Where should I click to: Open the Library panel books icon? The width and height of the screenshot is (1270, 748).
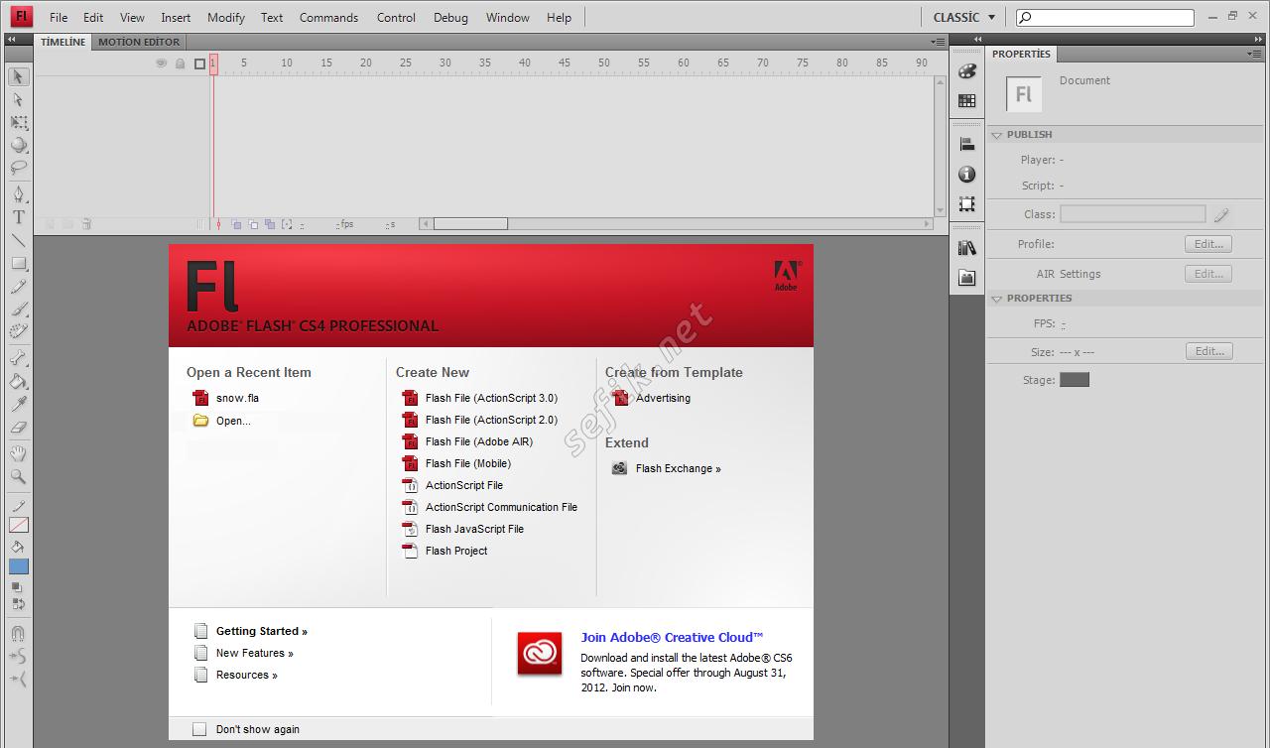tap(967, 248)
